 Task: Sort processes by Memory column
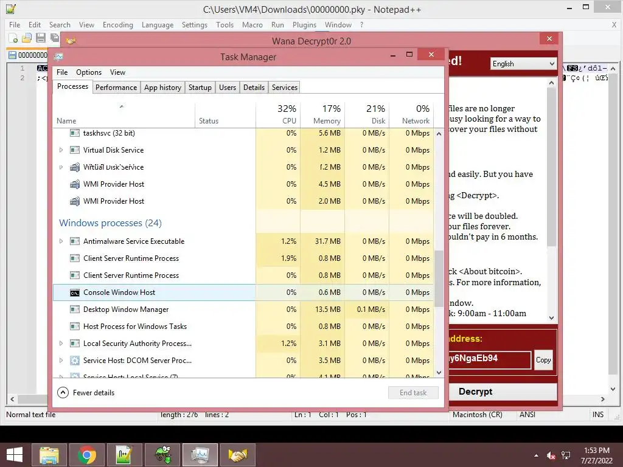[322, 115]
